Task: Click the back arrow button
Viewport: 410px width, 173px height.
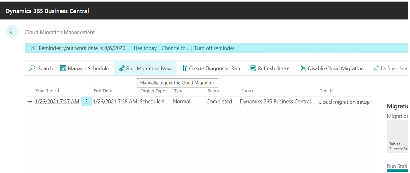Action: point(12,31)
